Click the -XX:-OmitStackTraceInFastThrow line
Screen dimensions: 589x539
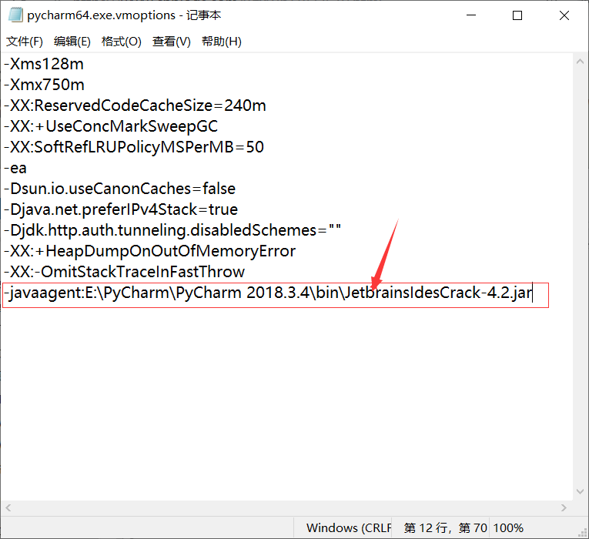tap(124, 272)
